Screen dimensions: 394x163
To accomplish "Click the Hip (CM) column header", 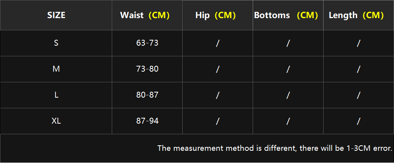I will [x=218, y=15].
